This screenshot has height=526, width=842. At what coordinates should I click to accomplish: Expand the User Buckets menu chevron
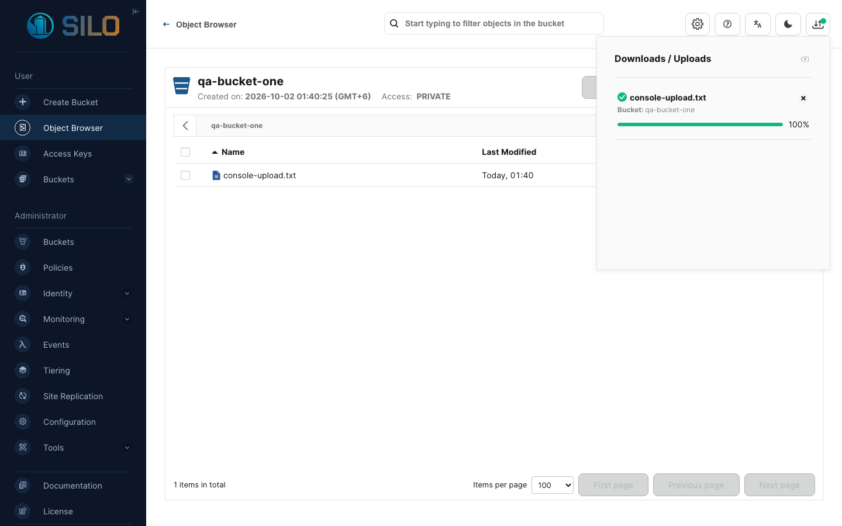(129, 179)
